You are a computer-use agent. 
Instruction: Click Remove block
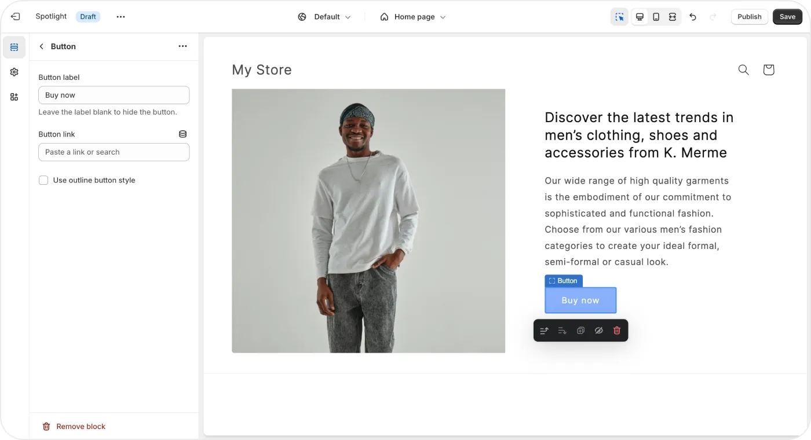pos(74,427)
